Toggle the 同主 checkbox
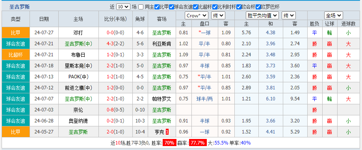 point(141,7)
